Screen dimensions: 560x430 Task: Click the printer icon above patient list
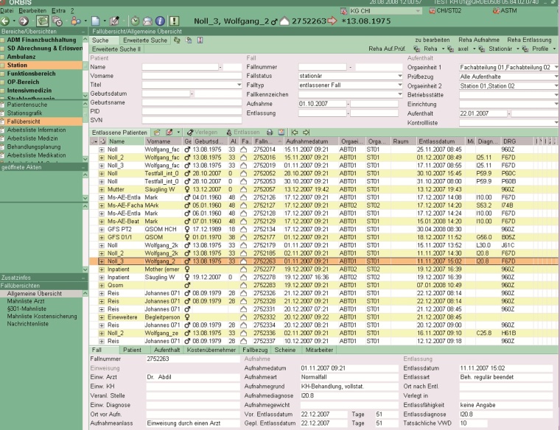tap(270, 130)
